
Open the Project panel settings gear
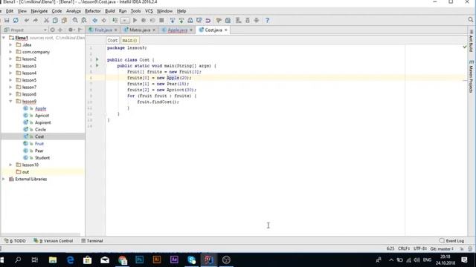(x=71, y=30)
